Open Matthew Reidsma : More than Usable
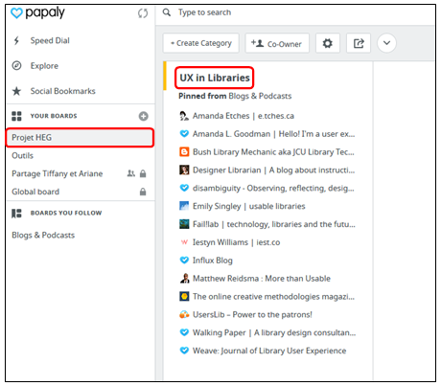This screenshot has width=441, height=386. (262, 279)
